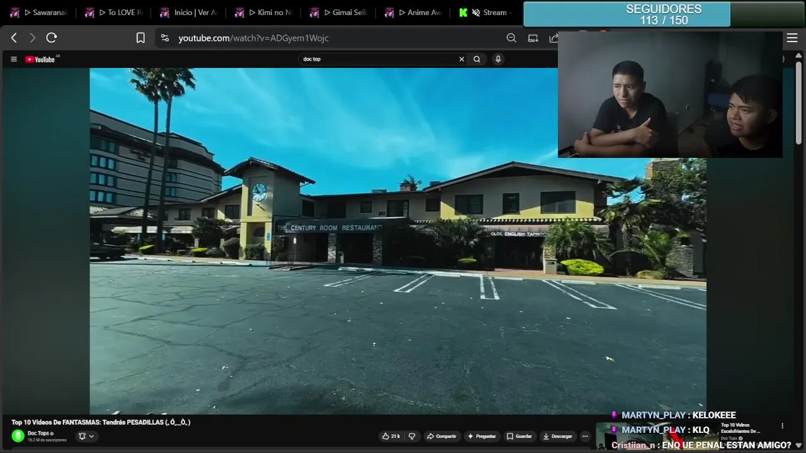This screenshot has height=453, width=806.
Task: Bookmark this page using the bookmark icon
Action: (x=140, y=38)
